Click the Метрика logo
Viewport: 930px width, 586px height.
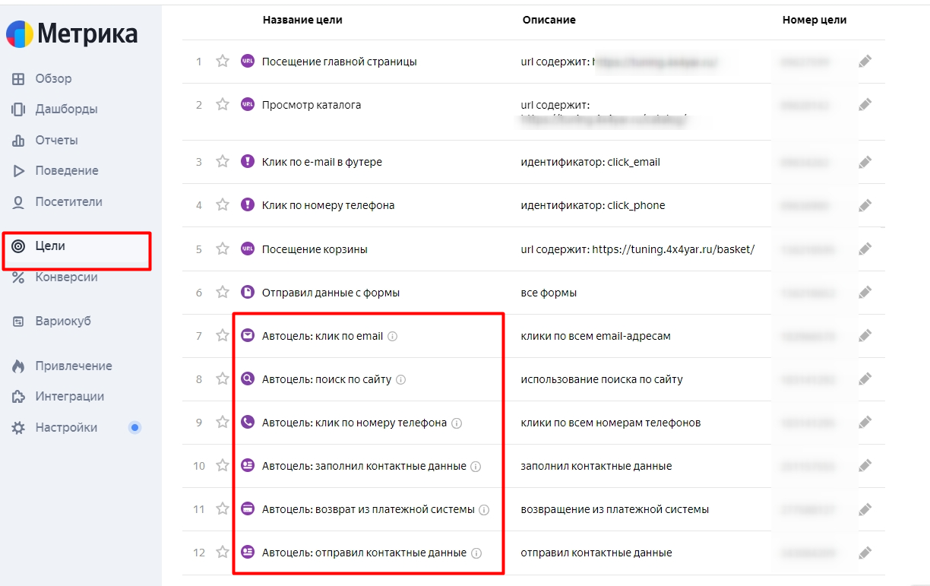click(x=72, y=33)
